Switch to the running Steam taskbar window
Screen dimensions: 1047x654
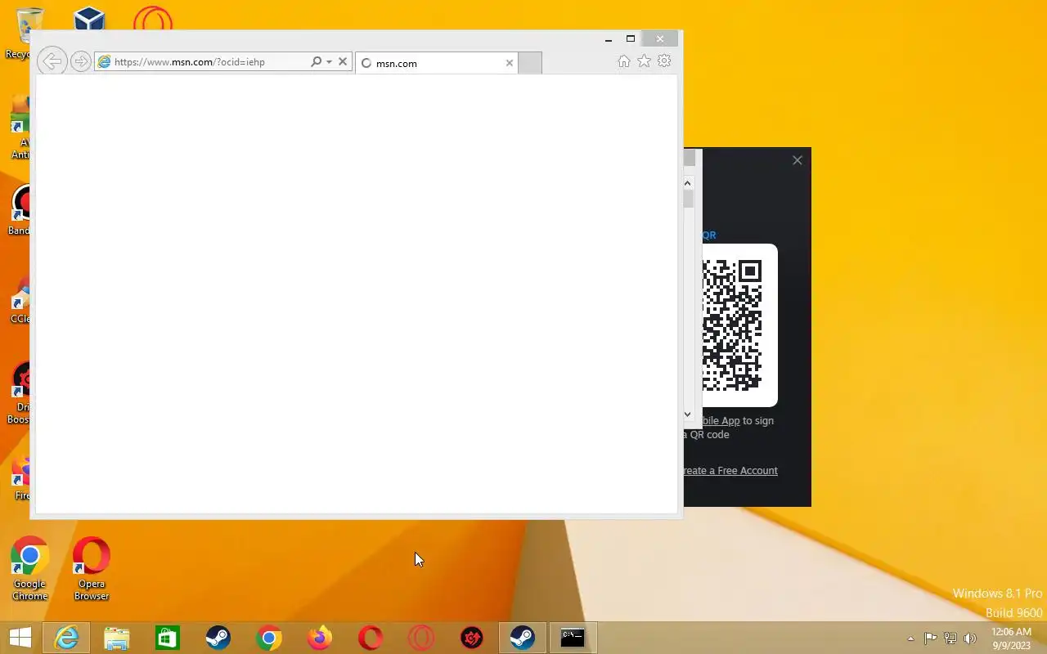522,638
